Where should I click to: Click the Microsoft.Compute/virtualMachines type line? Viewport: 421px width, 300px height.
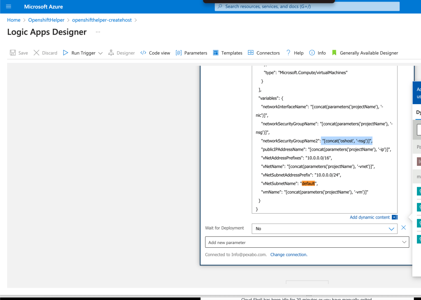tap(305, 72)
